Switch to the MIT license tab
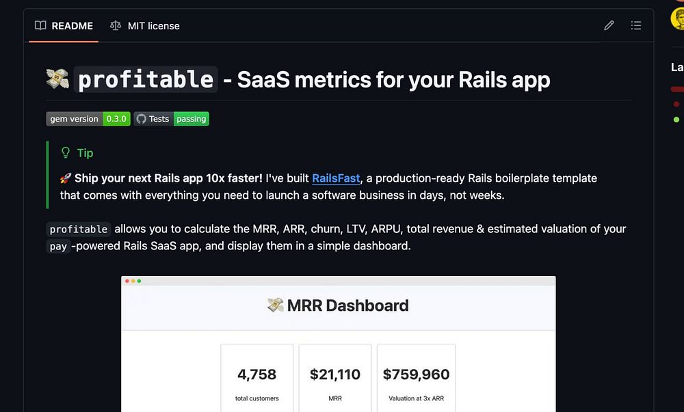Image resolution: width=684 pixels, height=412 pixels. (x=145, y=26)
